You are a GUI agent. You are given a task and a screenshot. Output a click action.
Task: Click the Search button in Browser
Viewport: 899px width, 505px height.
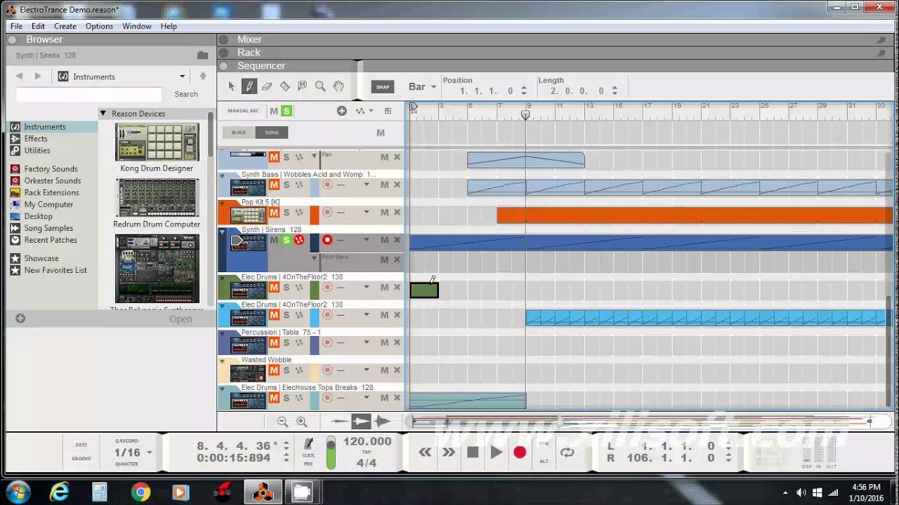click(x=186, y=94)
